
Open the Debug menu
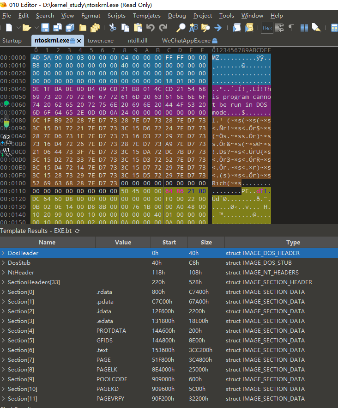177,16
